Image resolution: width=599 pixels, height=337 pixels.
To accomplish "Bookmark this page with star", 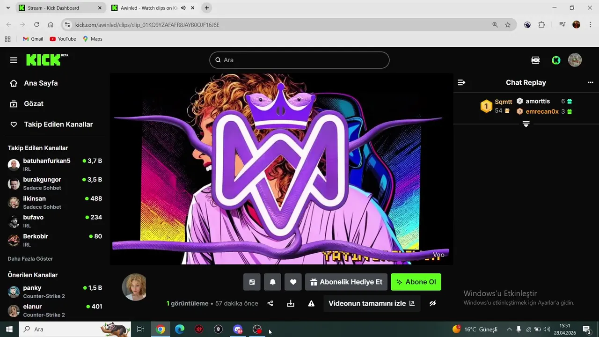I will coord(508,25).
